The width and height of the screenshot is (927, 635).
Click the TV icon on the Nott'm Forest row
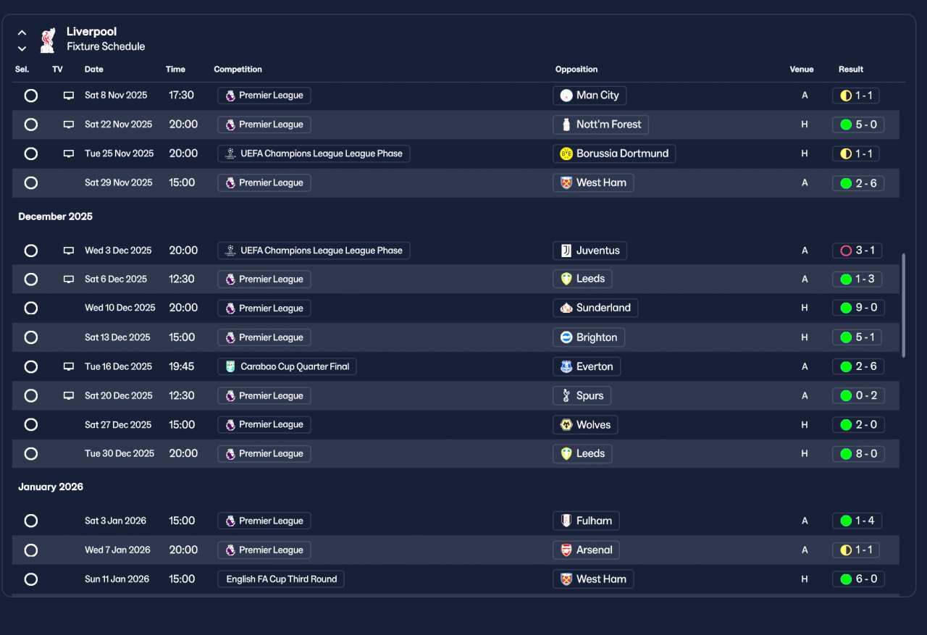point(69,125)
